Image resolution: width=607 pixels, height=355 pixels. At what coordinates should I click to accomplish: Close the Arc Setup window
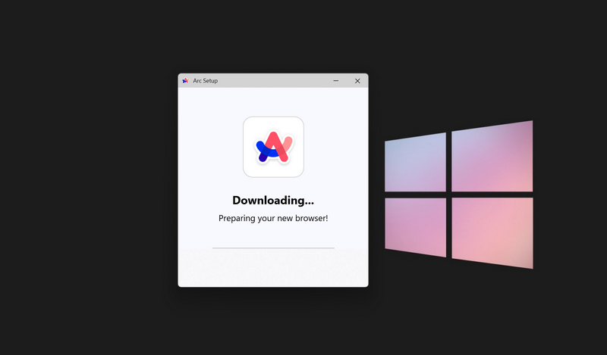tap(357, 81)
